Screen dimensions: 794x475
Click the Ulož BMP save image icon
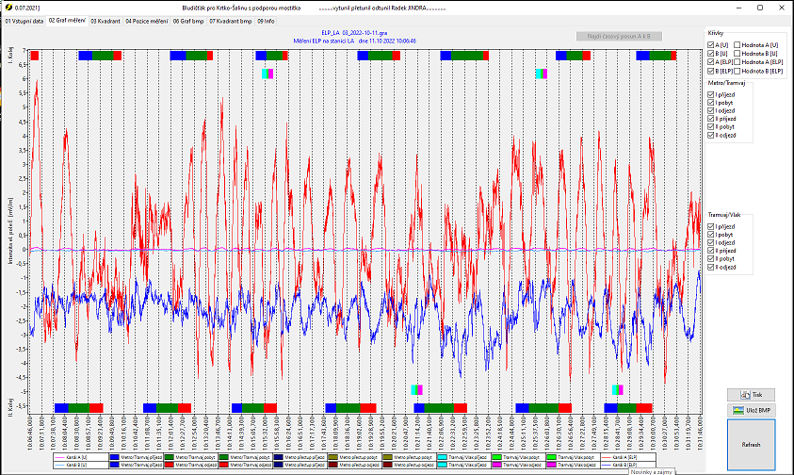tap(738, 410)
